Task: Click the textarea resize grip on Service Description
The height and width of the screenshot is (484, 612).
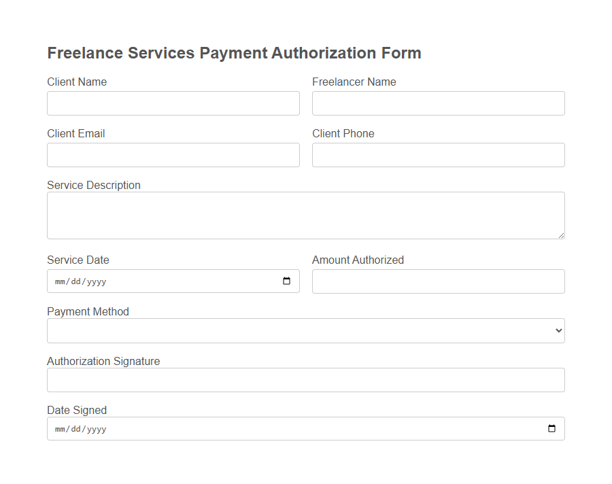Action: coord(560,234)
